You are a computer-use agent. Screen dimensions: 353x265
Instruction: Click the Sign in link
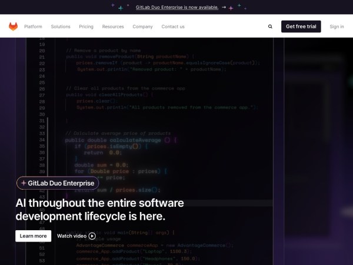(x=337, y=26)
